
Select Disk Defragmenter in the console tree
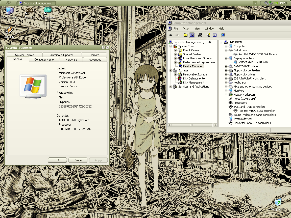point(194,78)
